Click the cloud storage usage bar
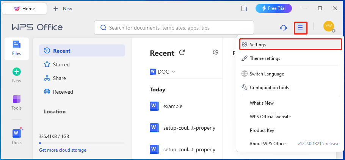 (x=82, y=143)
